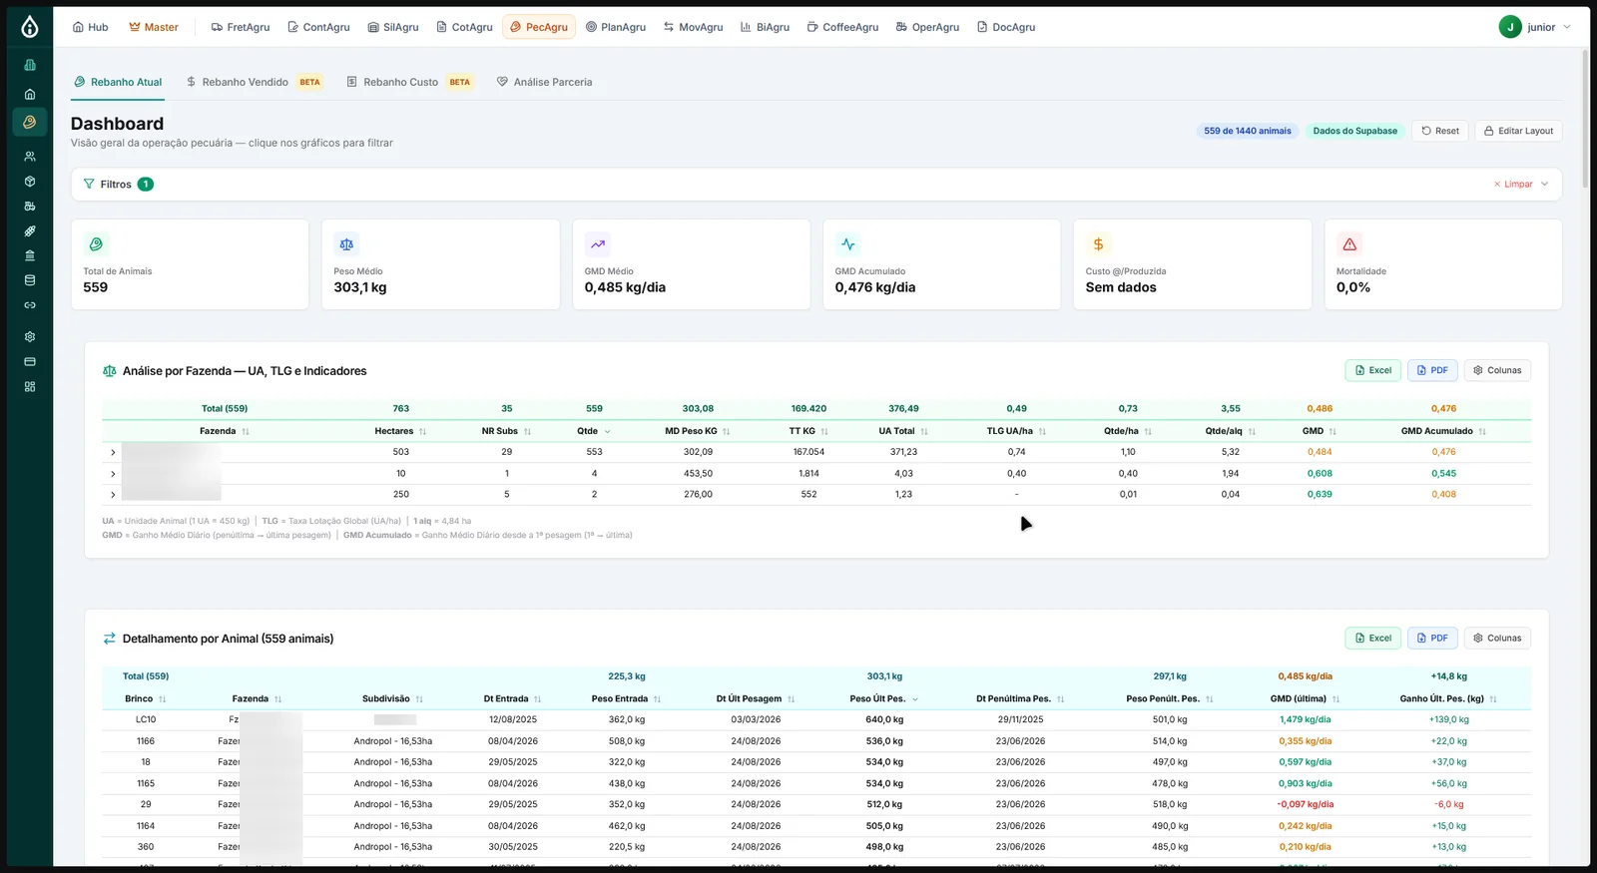Viewport: 1597px width, 873px height.
Task: Click the Mortalidade warning icon
Action: [x=1349, y=244]
